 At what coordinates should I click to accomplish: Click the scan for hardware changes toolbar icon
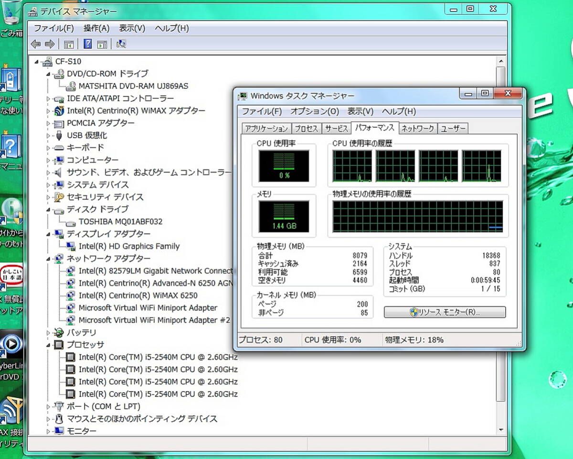[121, 44]
